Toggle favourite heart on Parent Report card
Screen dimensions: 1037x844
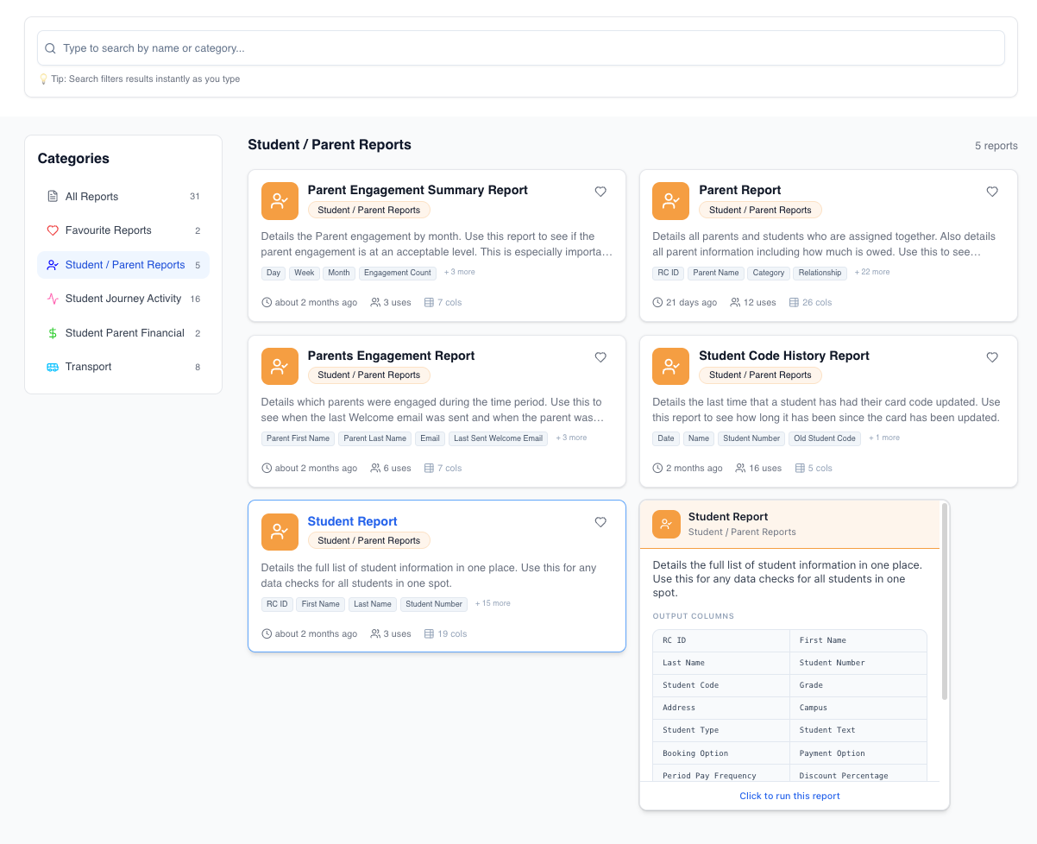pos(992,192)
